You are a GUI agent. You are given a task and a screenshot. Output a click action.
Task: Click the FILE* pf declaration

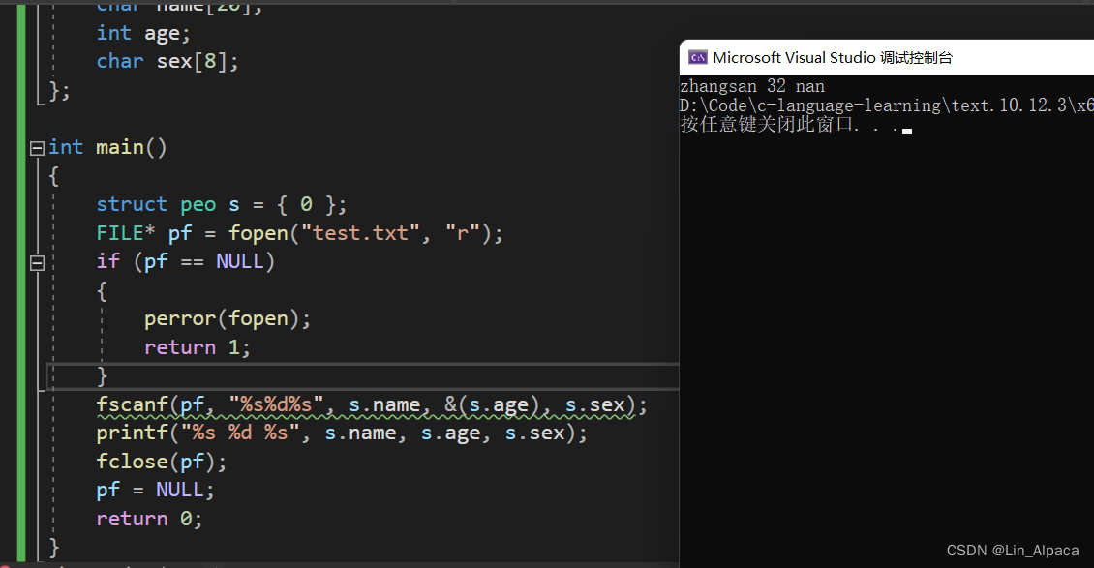point(299,233)
